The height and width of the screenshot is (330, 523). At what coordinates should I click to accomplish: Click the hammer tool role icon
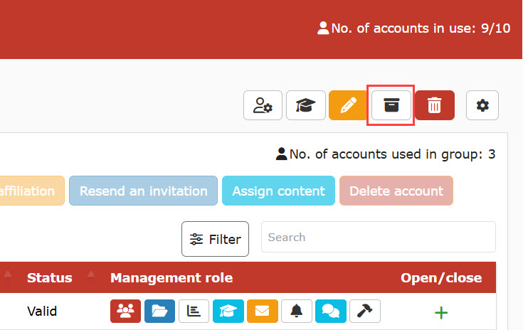pyautogui.click(x=364, y=312)
